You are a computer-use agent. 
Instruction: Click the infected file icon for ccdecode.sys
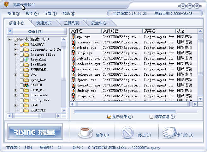coord(74,64)
